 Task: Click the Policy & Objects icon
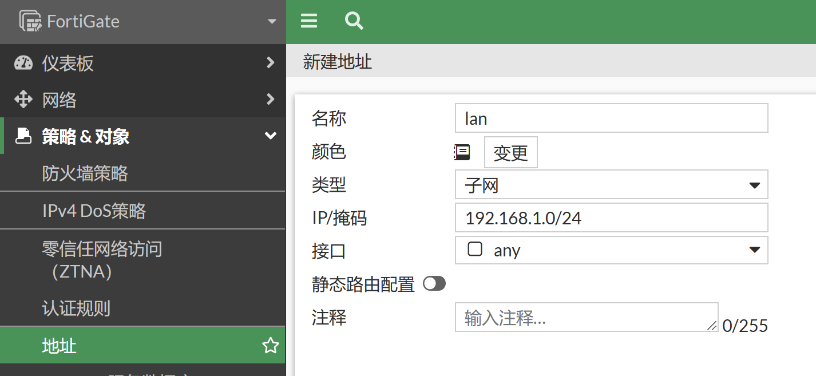pyautogui.click(x=23, y=136)
